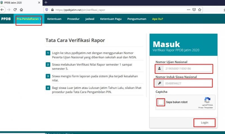Image resolution: width=225 pixels, height=134 pixels.
Task: Open the Prosedur menu item
Action: 73,19
